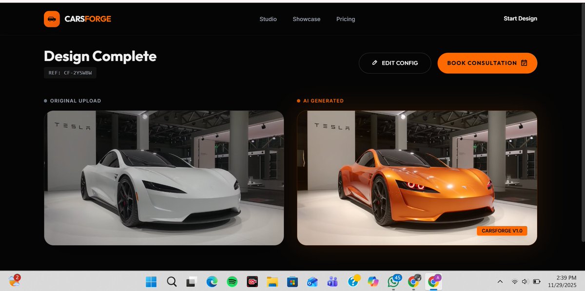Go to the Showcase page
Image resolution: width=585 pixels, height=291 pixels.
tap(307, 19)
